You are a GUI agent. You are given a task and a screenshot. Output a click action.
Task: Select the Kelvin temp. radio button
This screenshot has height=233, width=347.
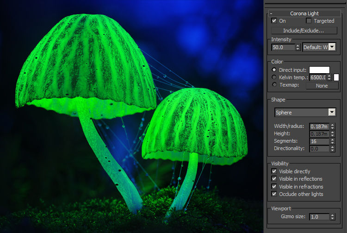(x=274, y=77)
